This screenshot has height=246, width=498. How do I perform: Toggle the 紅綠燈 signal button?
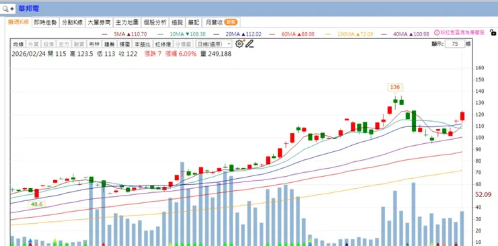coord(163,44)
